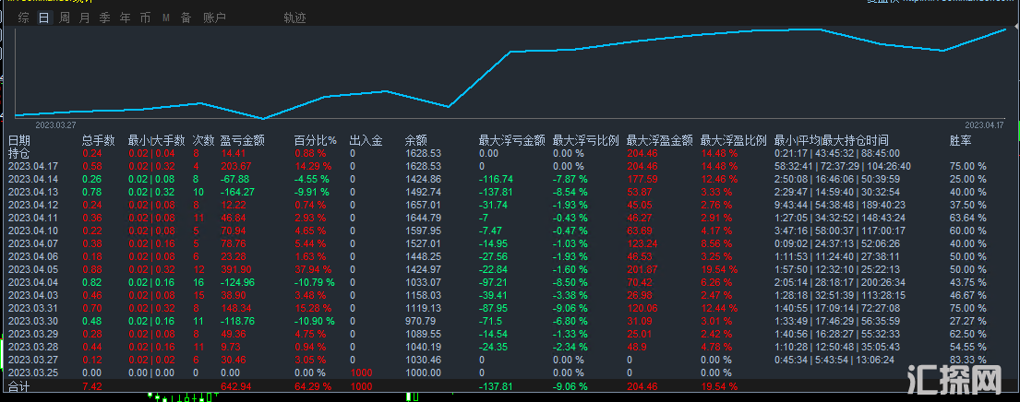Click the total profit 642.94
The image size is (1020, 402).
click(x=236, y=386)
